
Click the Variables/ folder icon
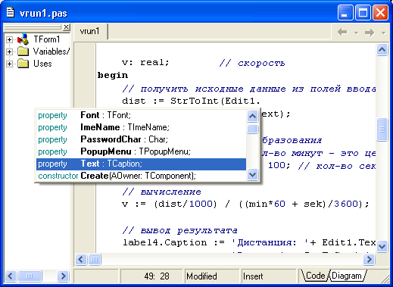[23, 51]
